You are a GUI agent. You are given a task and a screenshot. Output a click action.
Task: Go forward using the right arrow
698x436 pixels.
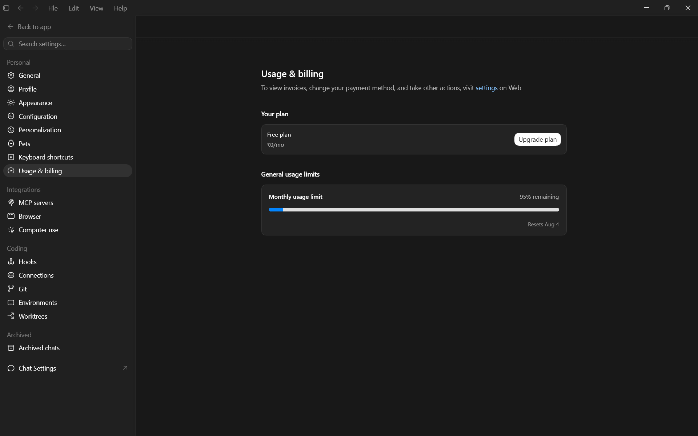point(35,8)
